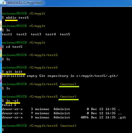
Task: Click 'test4' in the ls output
Action: tap(50, 34)
